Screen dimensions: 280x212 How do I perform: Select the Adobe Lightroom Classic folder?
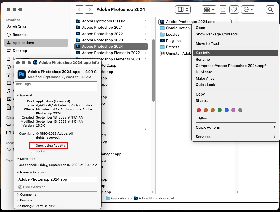(x=111, y=21)
